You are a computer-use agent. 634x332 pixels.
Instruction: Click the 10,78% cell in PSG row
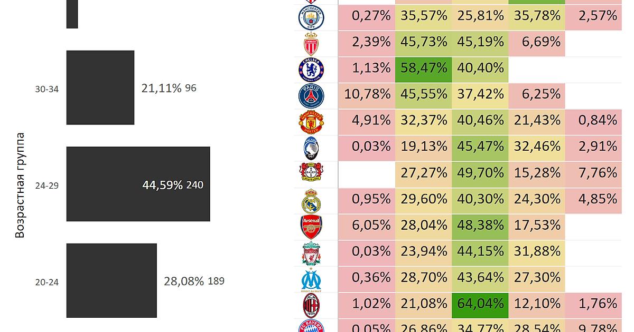pos(367,95)
